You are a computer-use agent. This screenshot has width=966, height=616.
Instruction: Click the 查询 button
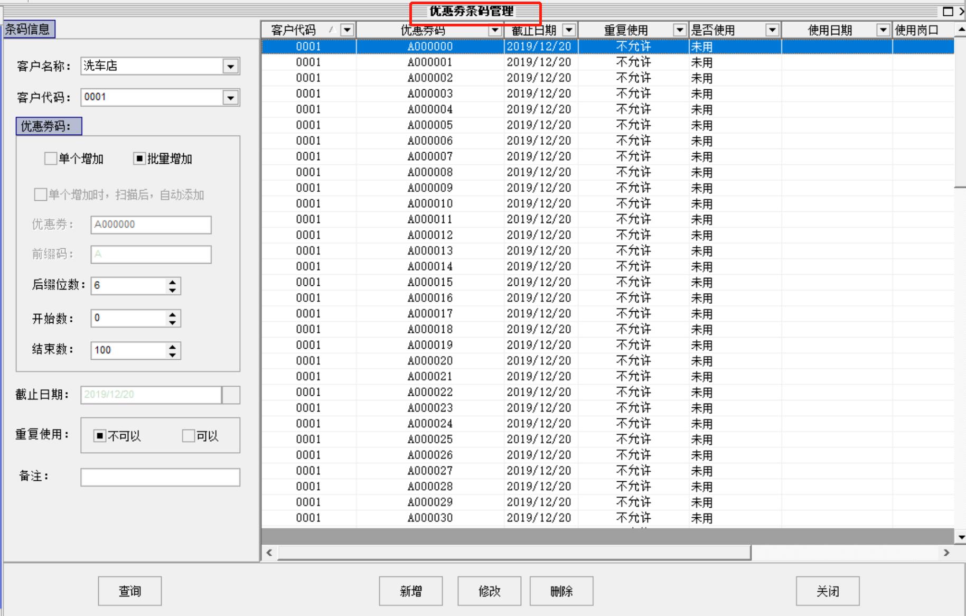tap(130, 591)
